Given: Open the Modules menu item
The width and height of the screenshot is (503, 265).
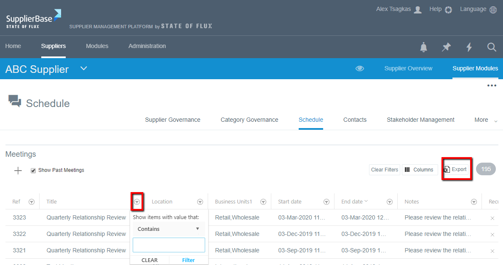Looking at the screenshot, I should (97, 46).
